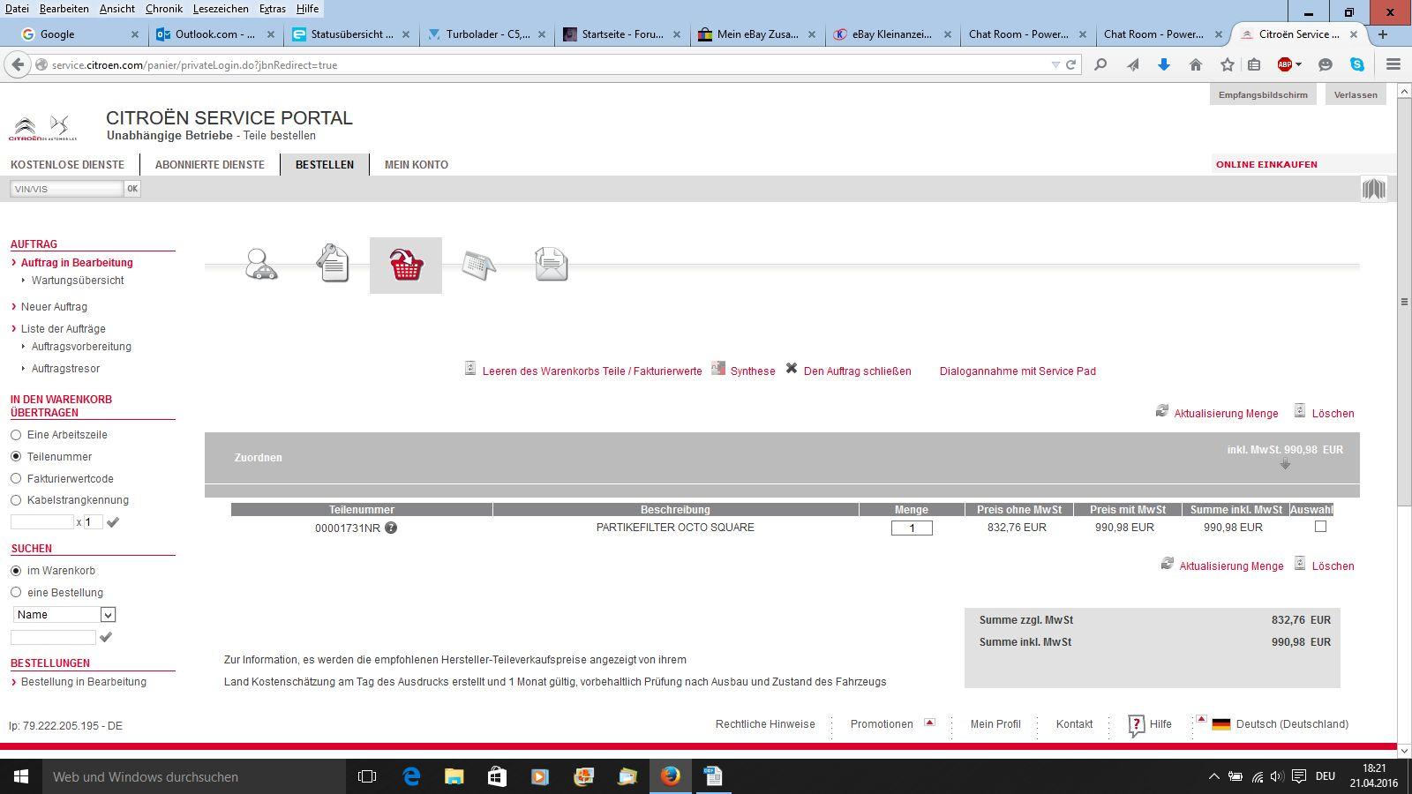This screenshot has width=1412, height=794.
Task: Open Dialogannahme mit Service Pad
Action: (x=1018, y=371)
